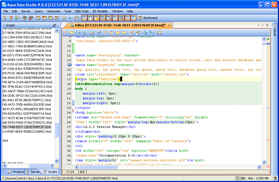
Task: Click the Paste clipboard icon
Action: 111,33
